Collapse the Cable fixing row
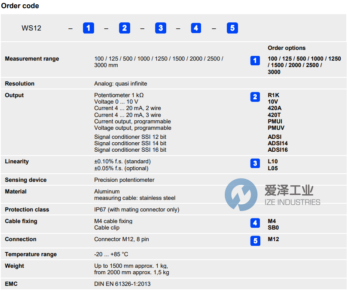348x291 pixels. [21, 221]
